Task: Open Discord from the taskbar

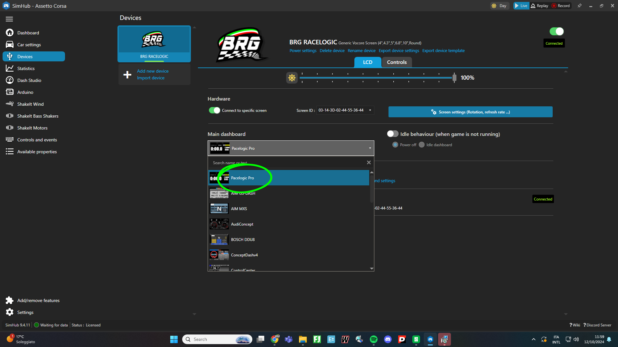Action: [388, 339]
